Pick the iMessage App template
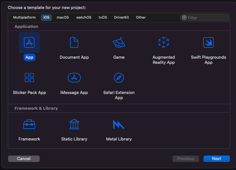The width and height of the screenshot is (236, 170). pos(74,78)
